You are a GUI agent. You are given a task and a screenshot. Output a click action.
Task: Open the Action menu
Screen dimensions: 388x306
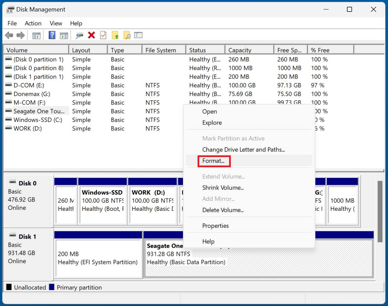click(x=33, y=23)
